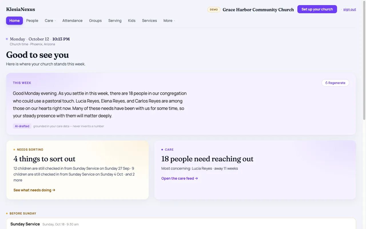Screen dimensions: 366x229
Task: Go to the People tab
Action: click(x=32, y=21)
